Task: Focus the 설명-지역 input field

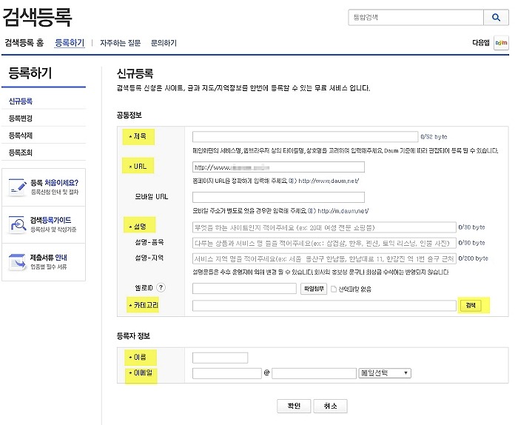Action: pyautogui.click(x=324, y=258)
